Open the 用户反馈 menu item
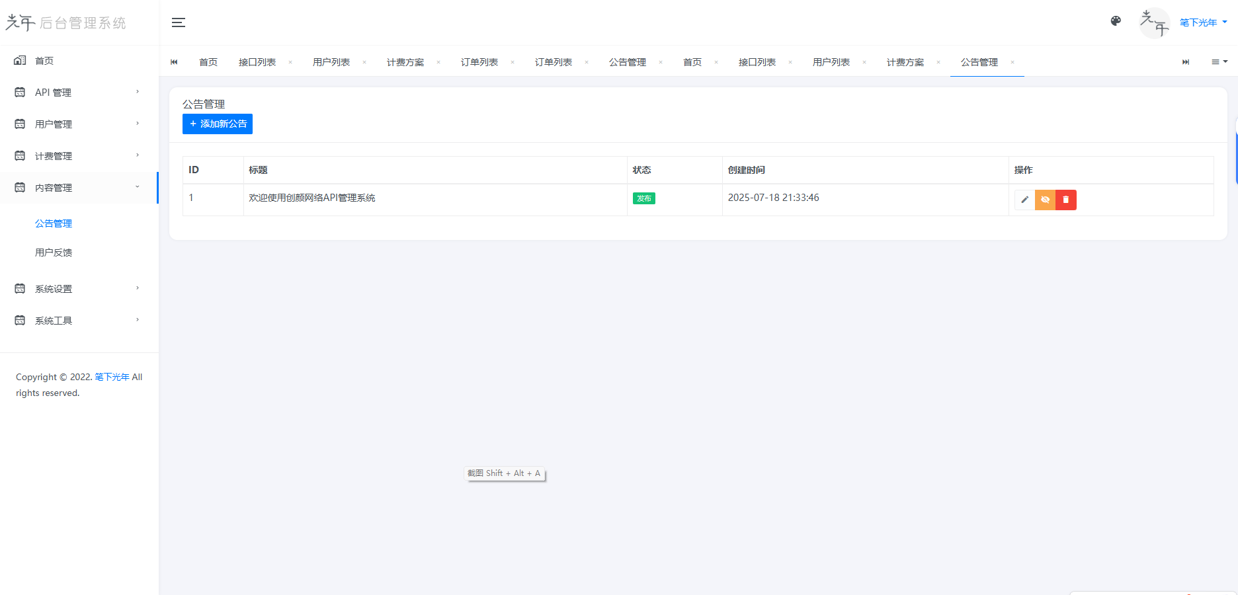The image size is (1238, 595). coord(54,252)
